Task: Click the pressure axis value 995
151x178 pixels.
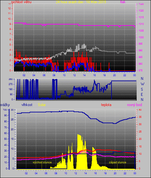Action: pos(140,44)
